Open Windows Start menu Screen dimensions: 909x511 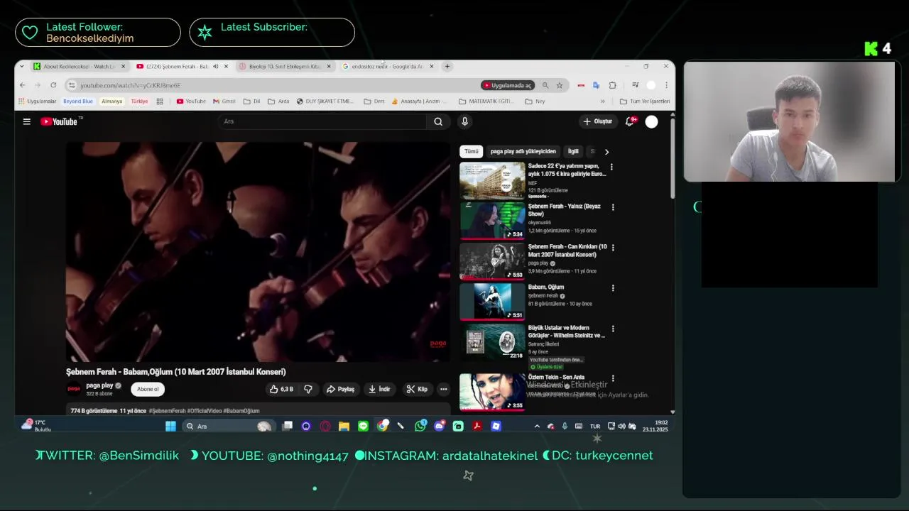170,426
